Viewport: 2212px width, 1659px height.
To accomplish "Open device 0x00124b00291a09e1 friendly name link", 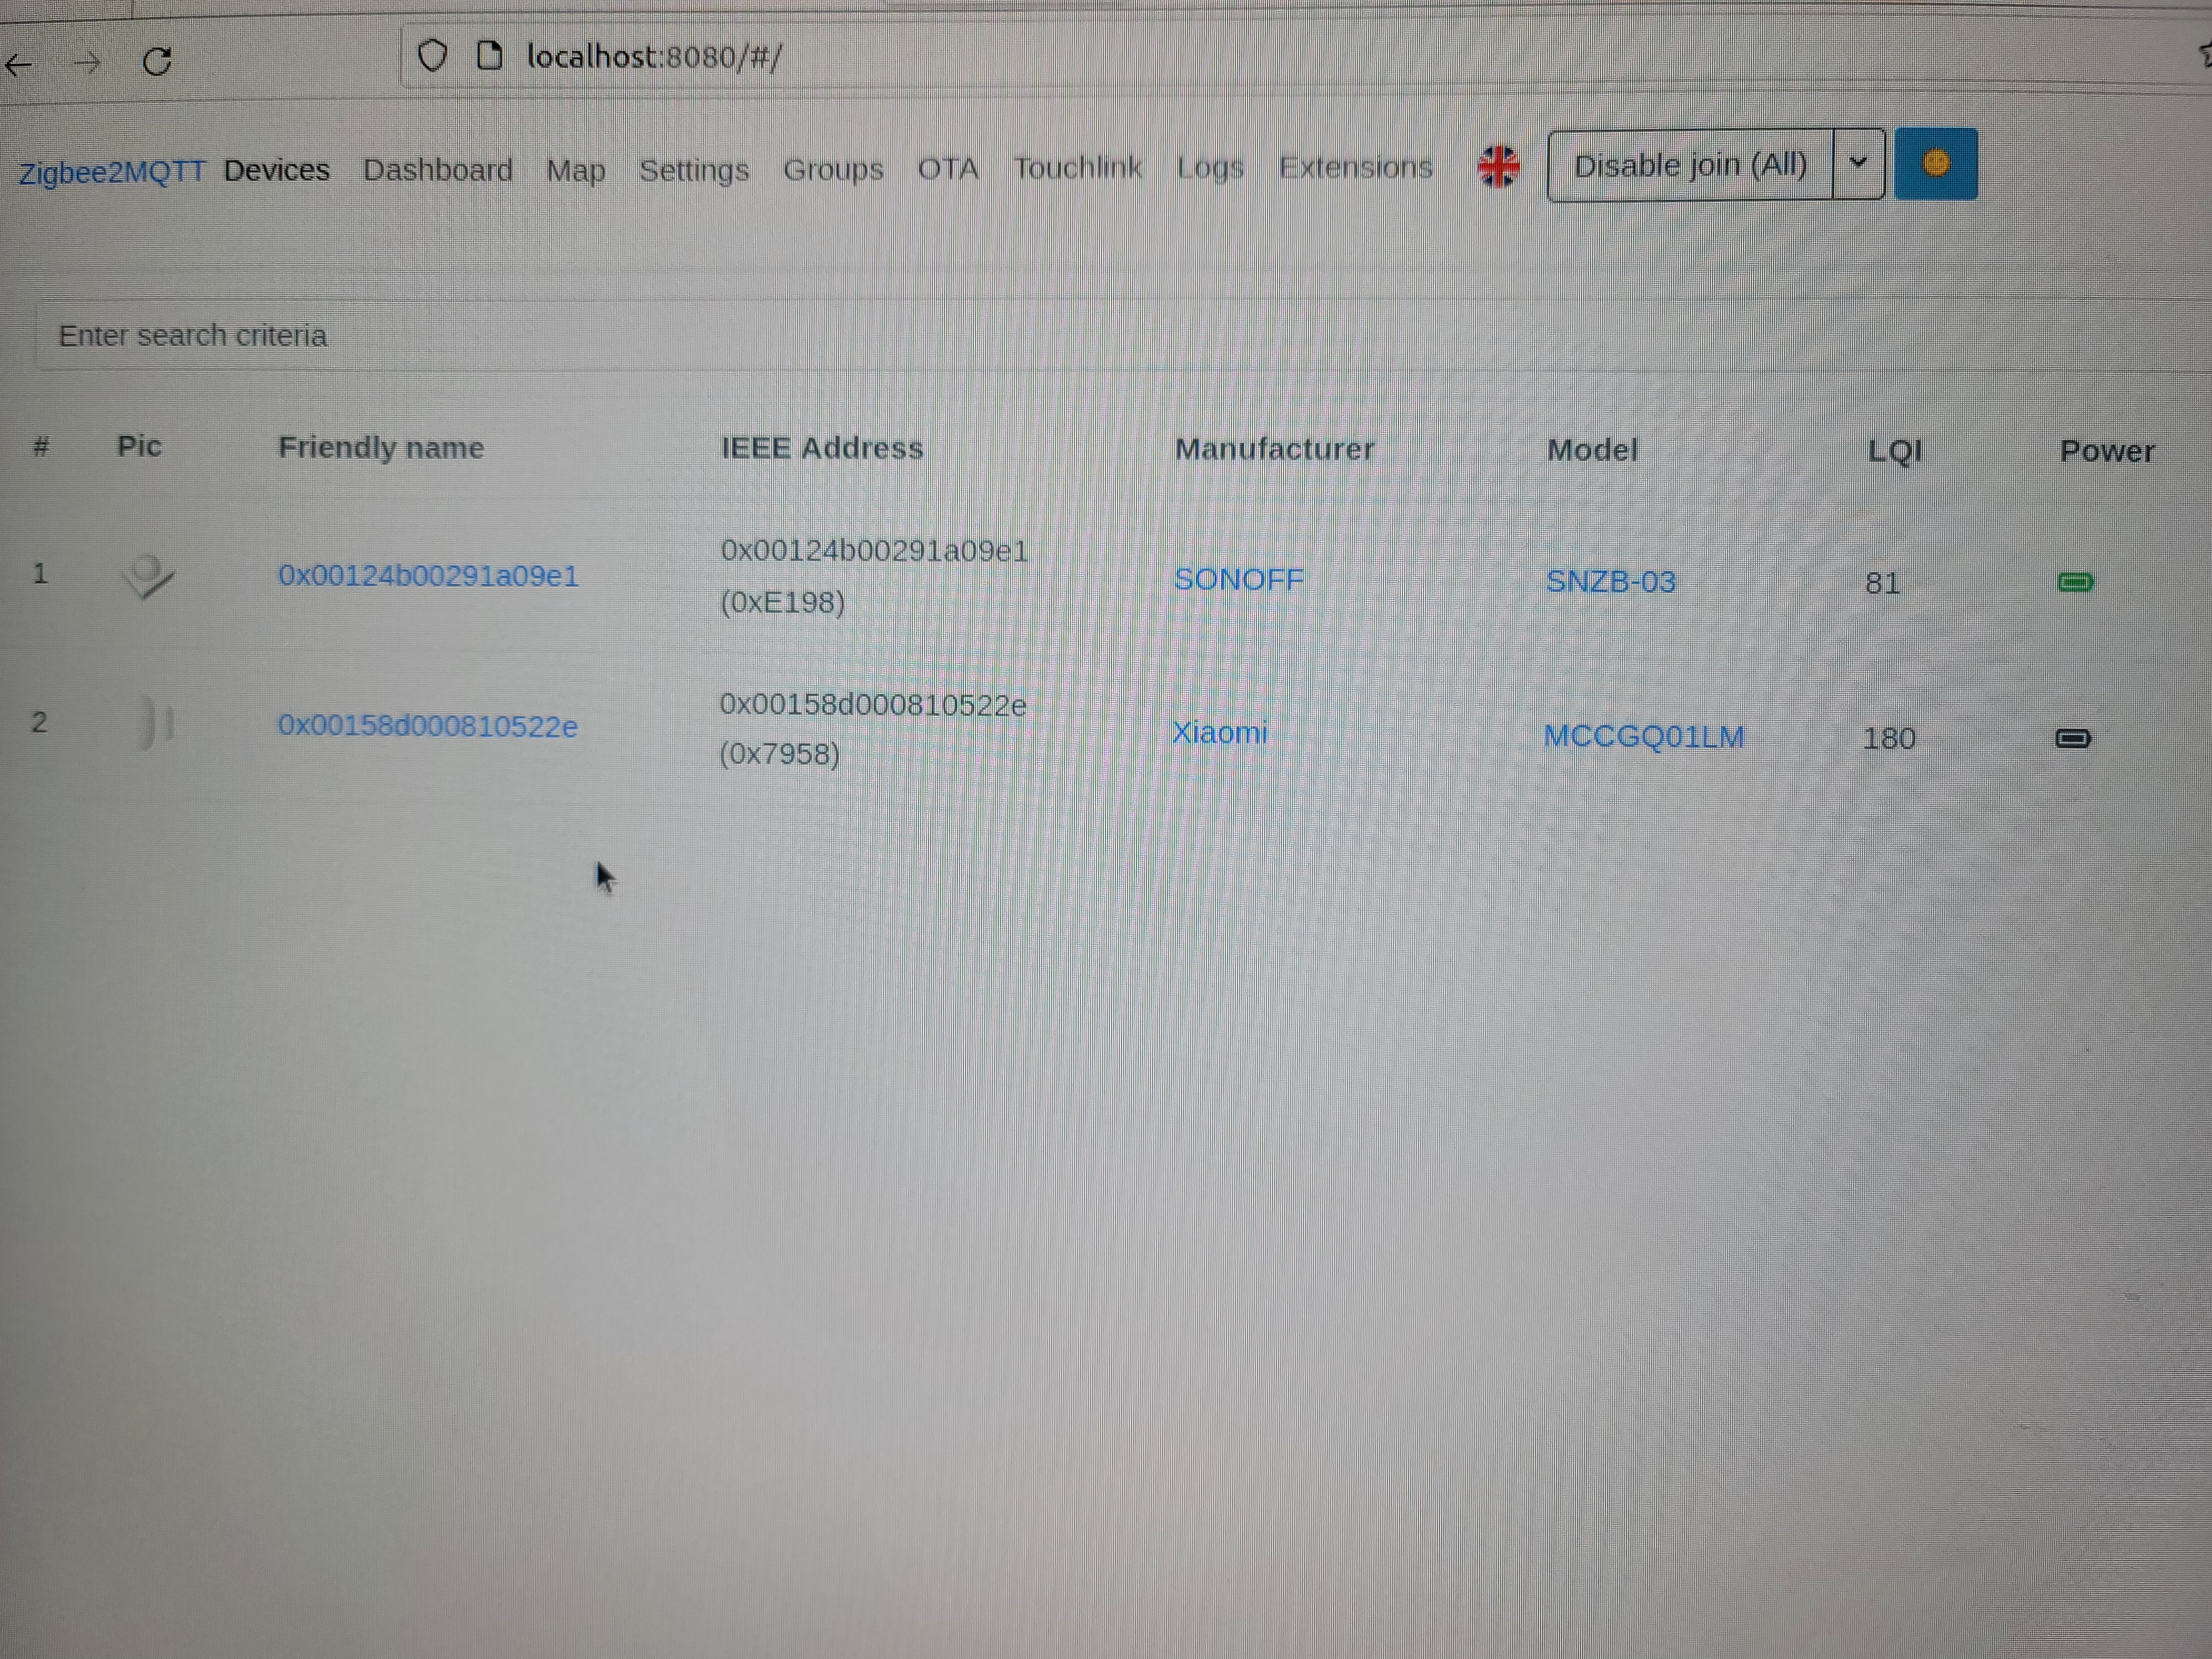I will coord(428,576).
